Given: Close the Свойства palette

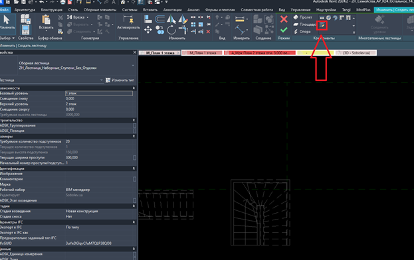Looking at the screenshot, I should tap(135, 52).
